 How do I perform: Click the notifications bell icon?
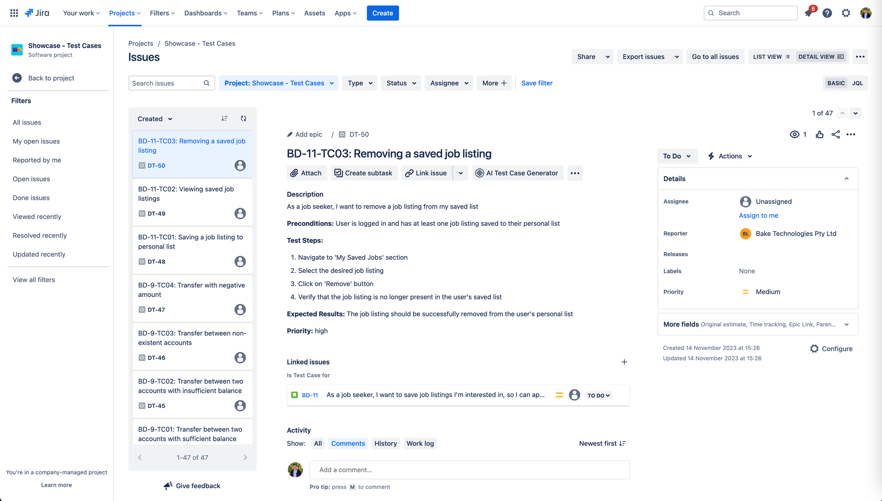coord(808,13)
